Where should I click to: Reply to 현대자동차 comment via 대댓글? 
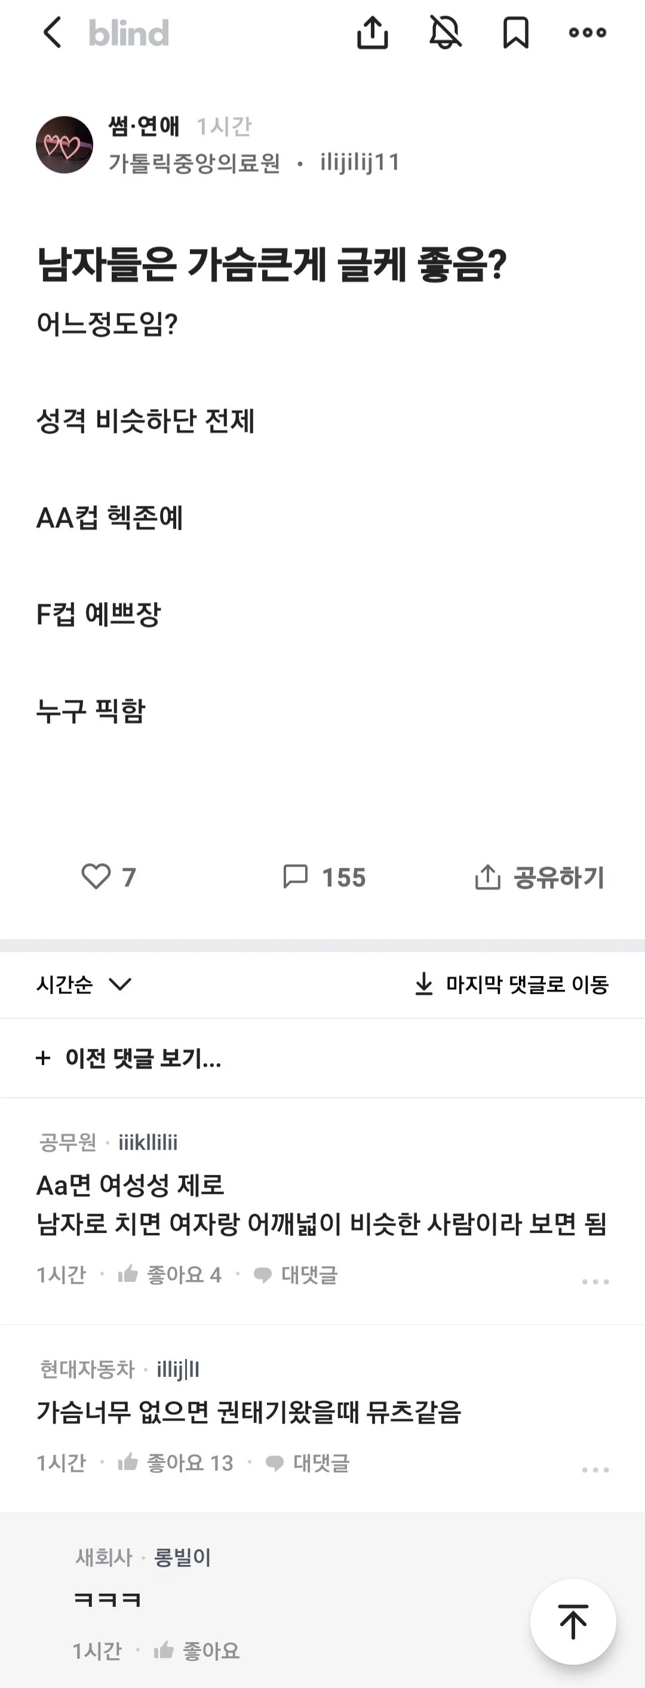308,1463
